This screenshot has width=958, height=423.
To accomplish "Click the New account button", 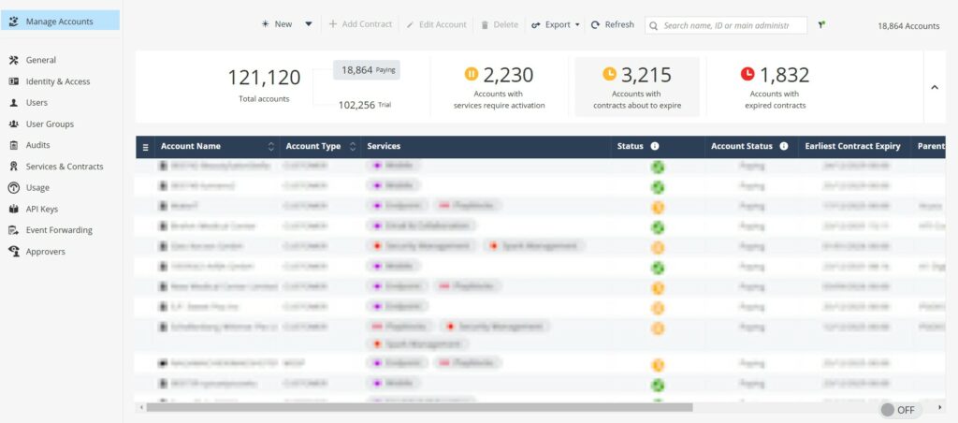I will 277,25.
